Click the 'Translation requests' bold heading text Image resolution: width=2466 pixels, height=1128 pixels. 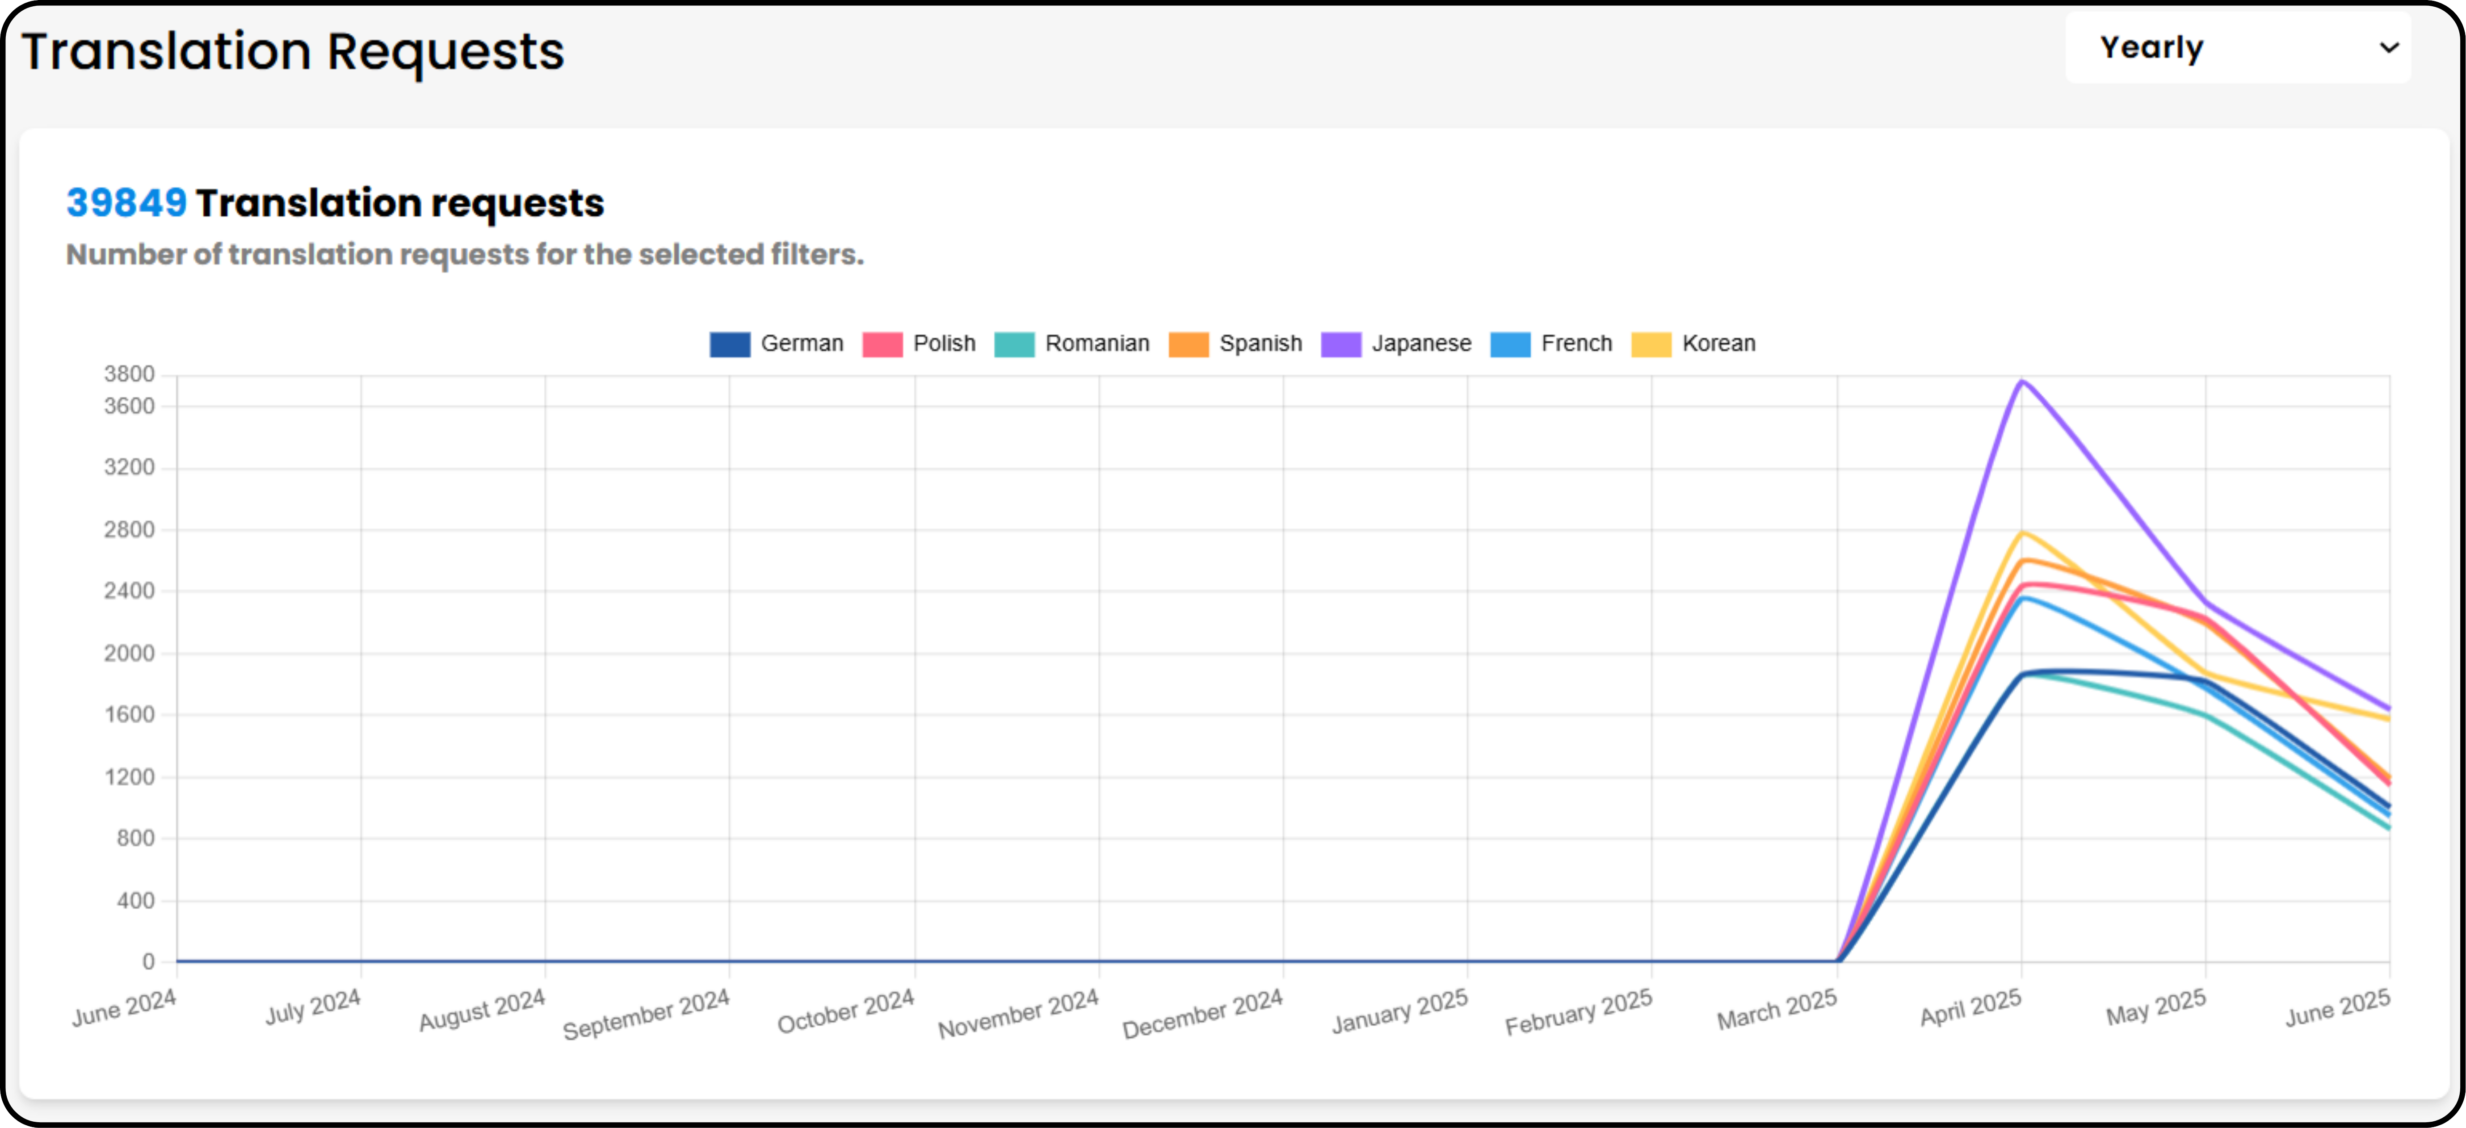pyautogui.click(x=400, y=203)
